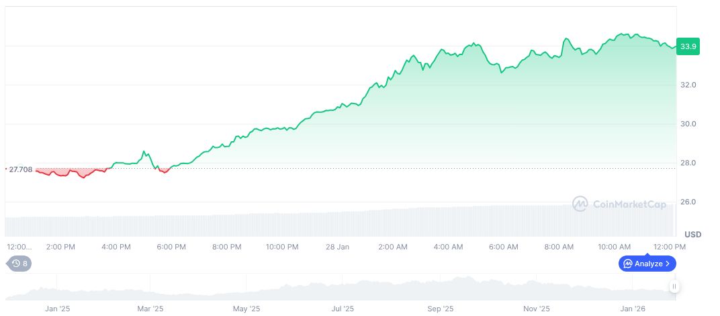This screenshot has height=316, width=720.
Task: Click the 8:00 PM time axis label
Action: pos(226,247)
